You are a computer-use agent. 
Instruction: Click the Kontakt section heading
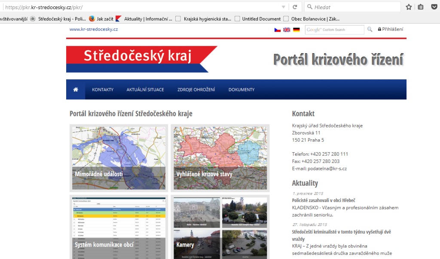click(x=303, y=114)
